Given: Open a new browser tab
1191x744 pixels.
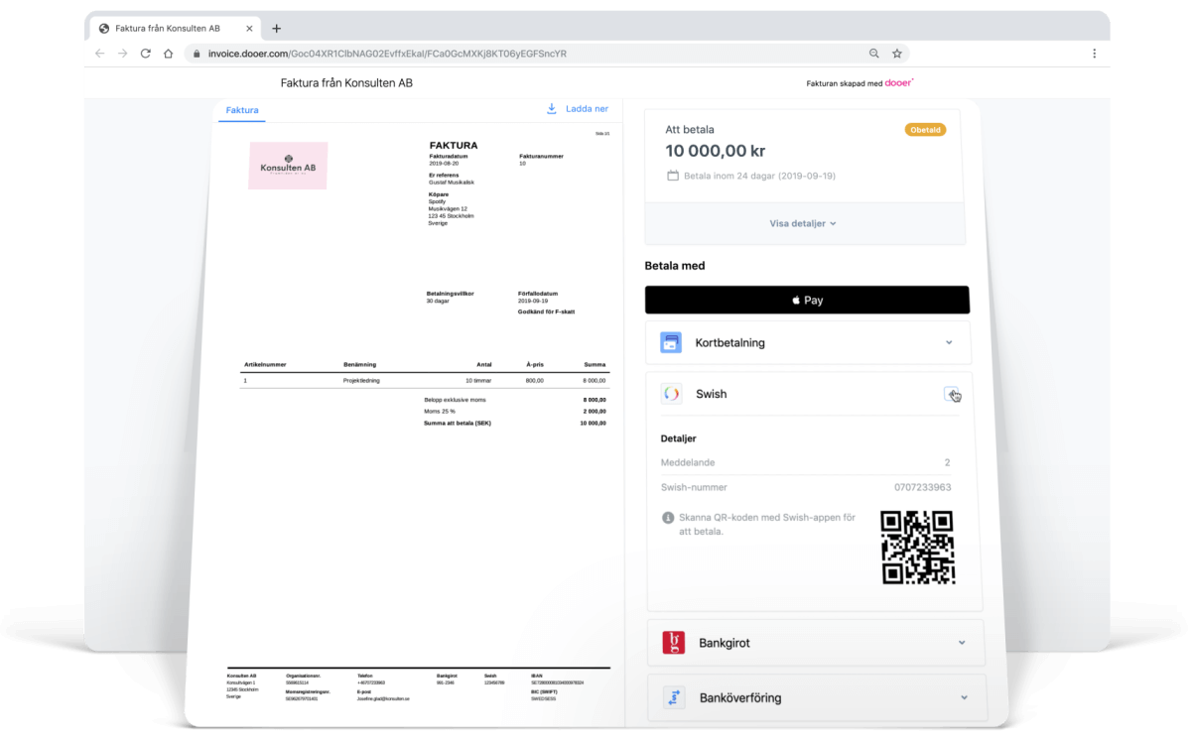Looking at the screenshot, I should [277, 29].
